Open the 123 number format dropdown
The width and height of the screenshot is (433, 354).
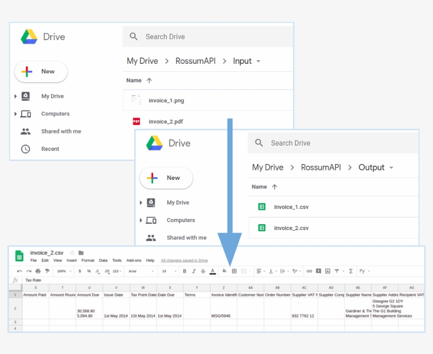pos(117,271)
